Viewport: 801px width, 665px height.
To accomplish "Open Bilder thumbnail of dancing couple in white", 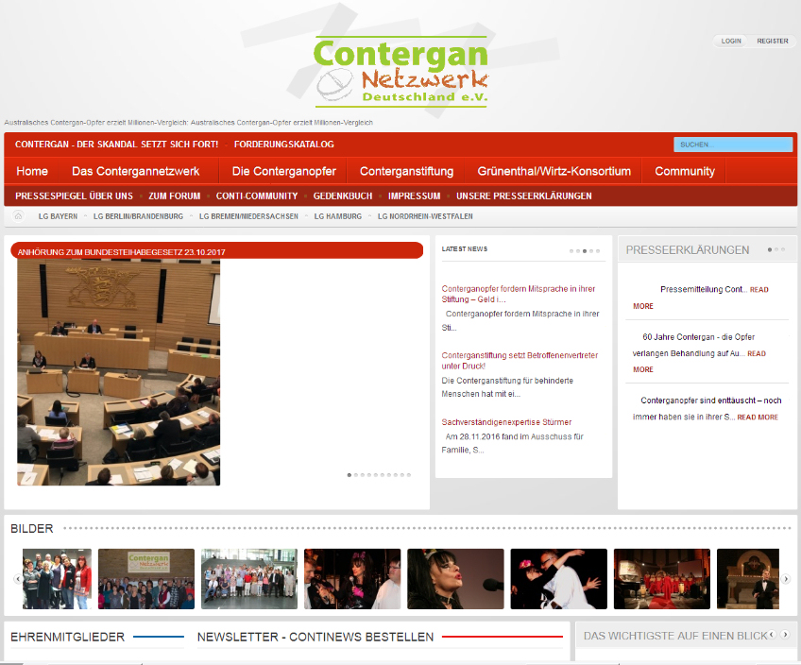I will 559,579.
